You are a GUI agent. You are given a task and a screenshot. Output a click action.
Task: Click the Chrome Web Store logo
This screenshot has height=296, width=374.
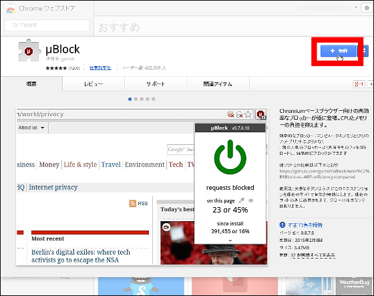tap(11, 9)
